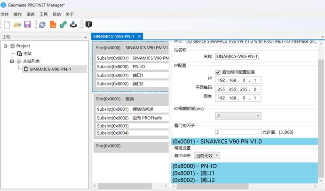Open the 帮助 menu

coord(56,14)
